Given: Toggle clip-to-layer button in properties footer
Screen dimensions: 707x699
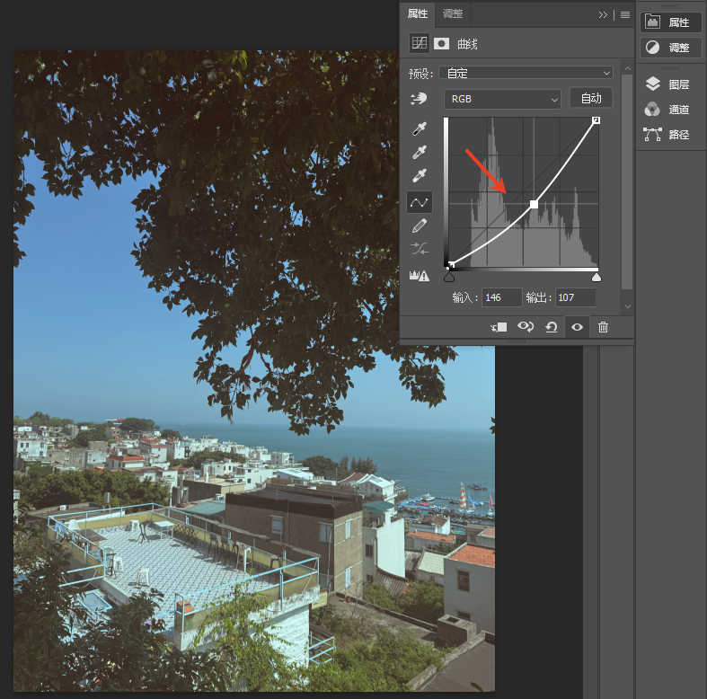Looking at the screenshot, I should coord(499,327).
